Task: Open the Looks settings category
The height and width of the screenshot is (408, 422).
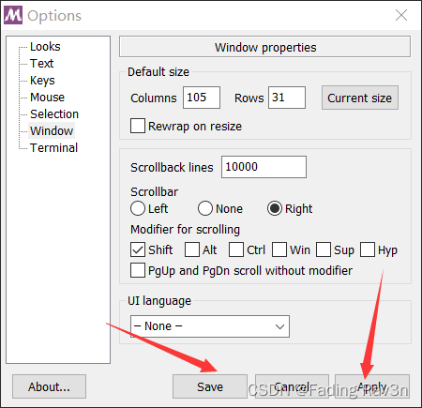Action: (45, 47)
